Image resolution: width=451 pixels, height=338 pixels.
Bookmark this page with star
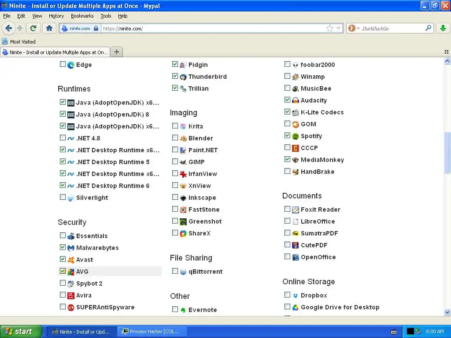(x=330, y=28)
